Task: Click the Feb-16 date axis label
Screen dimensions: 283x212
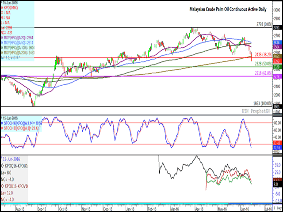Action: (152, 208)
